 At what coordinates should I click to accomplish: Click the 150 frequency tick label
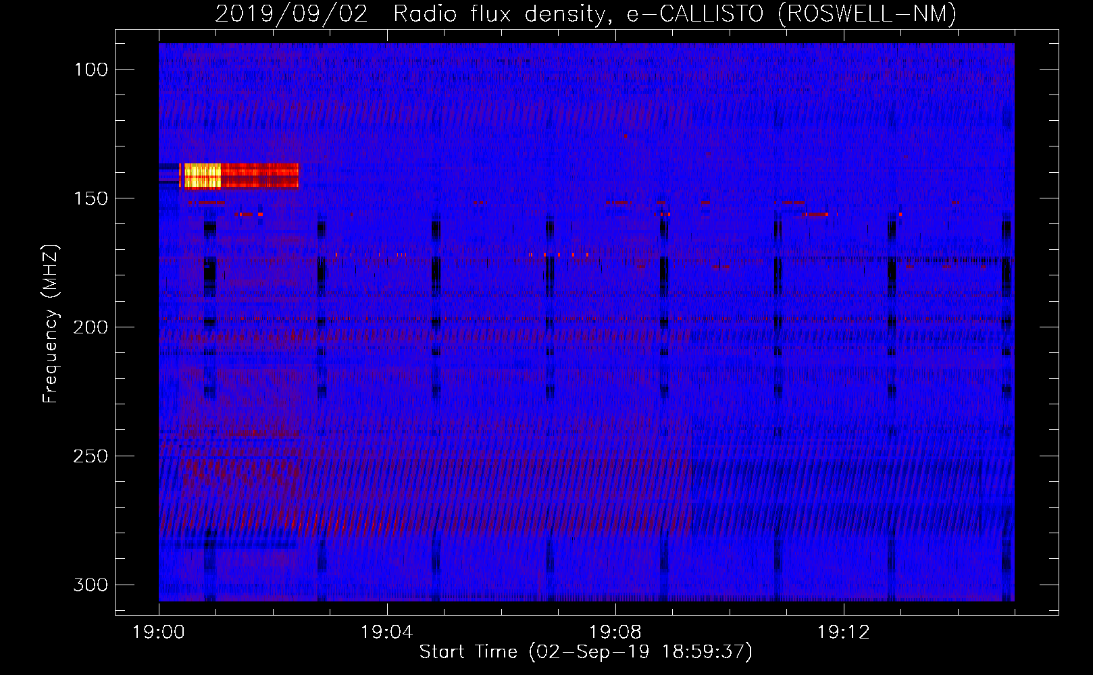[x=90, y=198]
